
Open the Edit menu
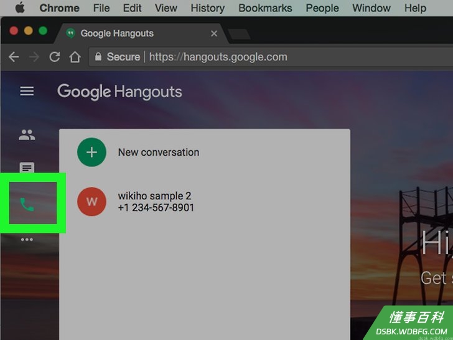133,8
